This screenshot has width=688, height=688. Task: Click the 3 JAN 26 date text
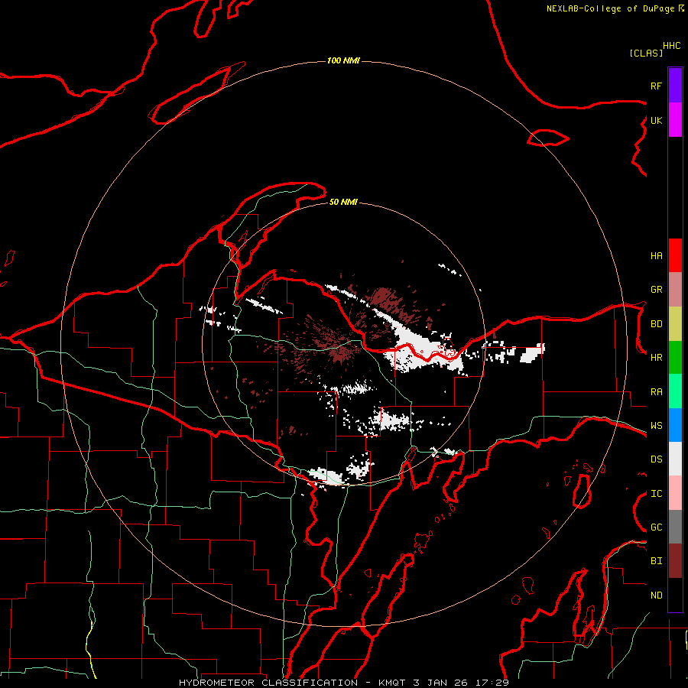tap(440, 683)
